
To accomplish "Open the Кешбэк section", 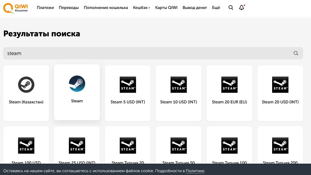I will point(141,7).
